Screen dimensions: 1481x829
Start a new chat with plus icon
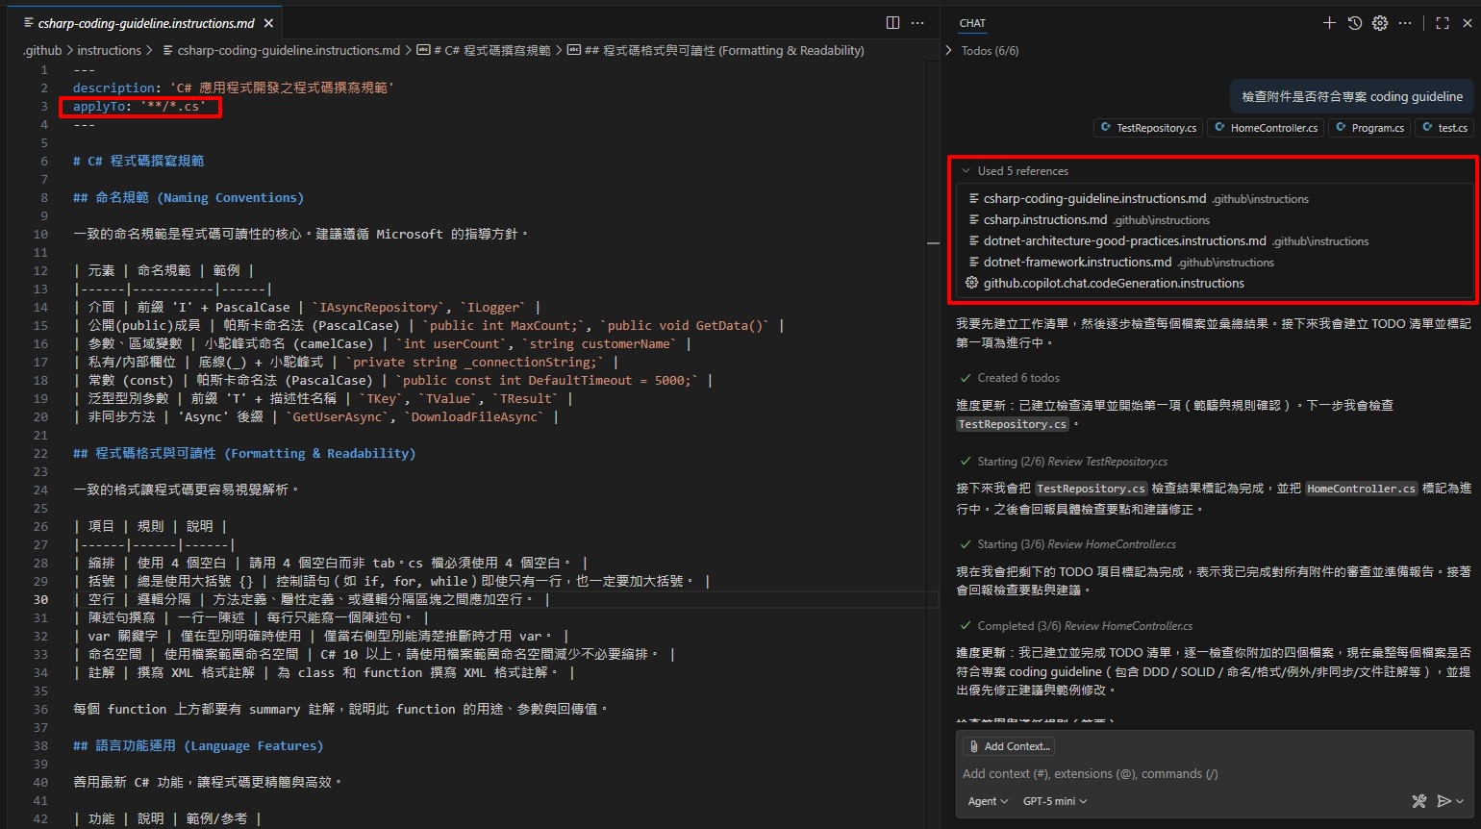1329,23
